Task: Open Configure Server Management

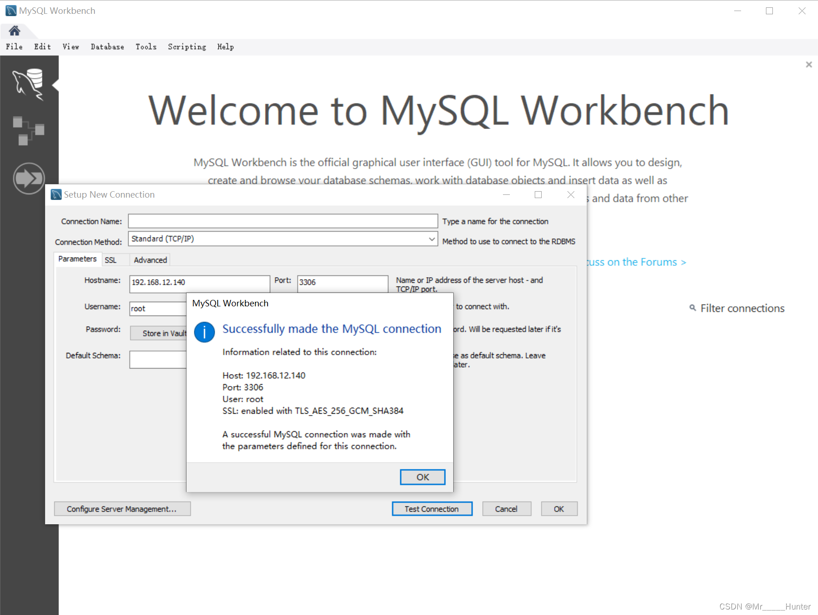Action: (122, 509)
